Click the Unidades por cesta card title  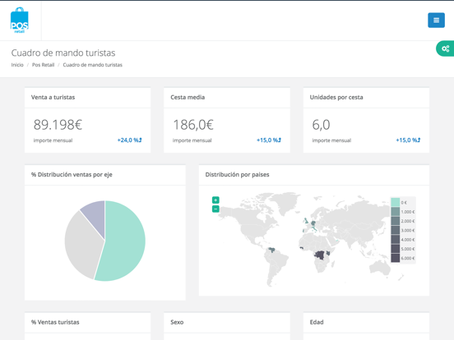point(336,98)
